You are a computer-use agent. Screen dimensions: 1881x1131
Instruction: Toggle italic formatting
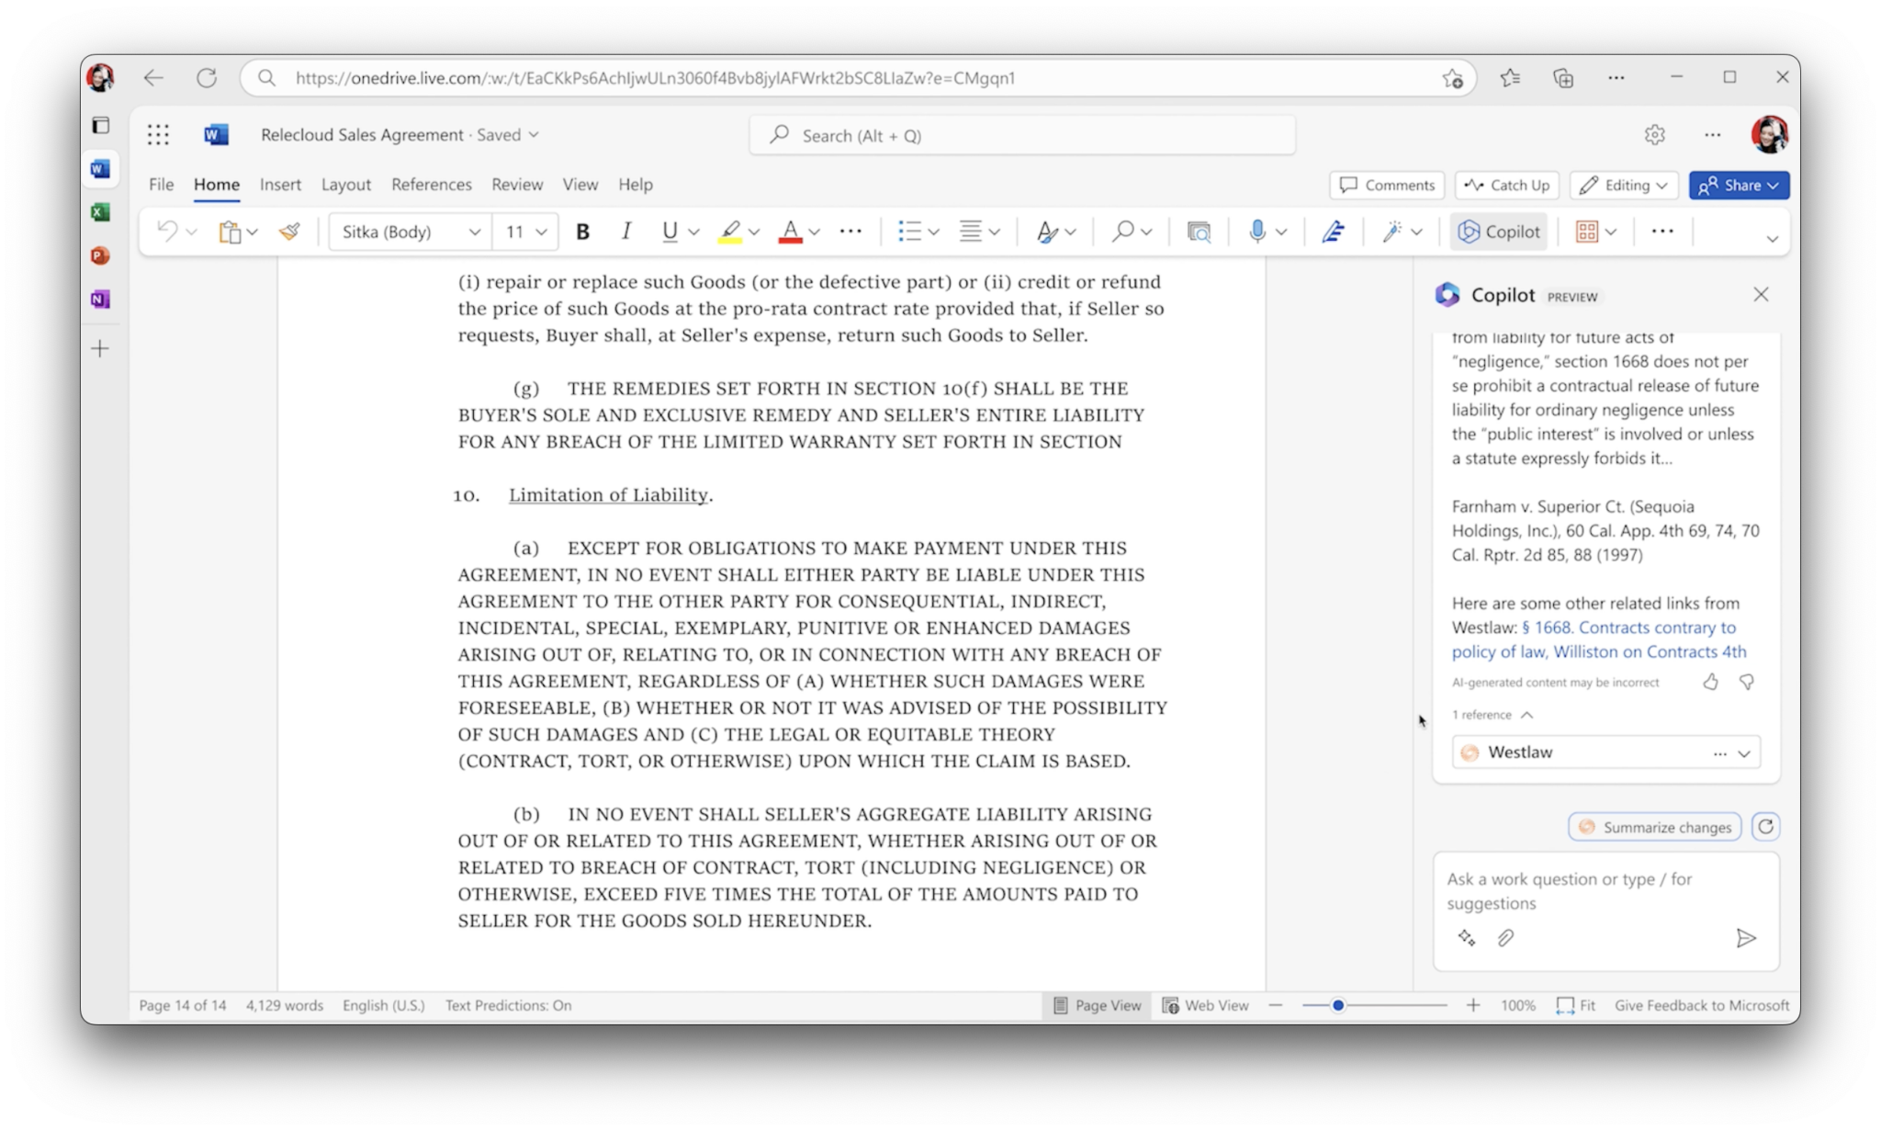[x=626, y=232]
